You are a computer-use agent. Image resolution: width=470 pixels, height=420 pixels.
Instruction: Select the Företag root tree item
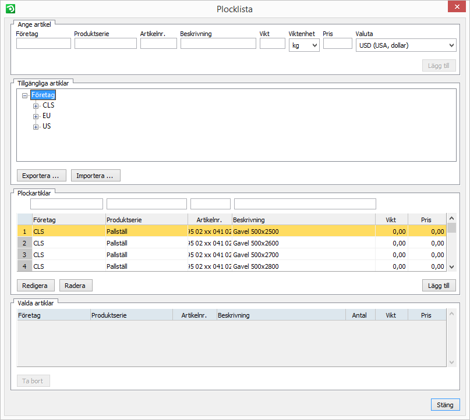pos(43,95)
